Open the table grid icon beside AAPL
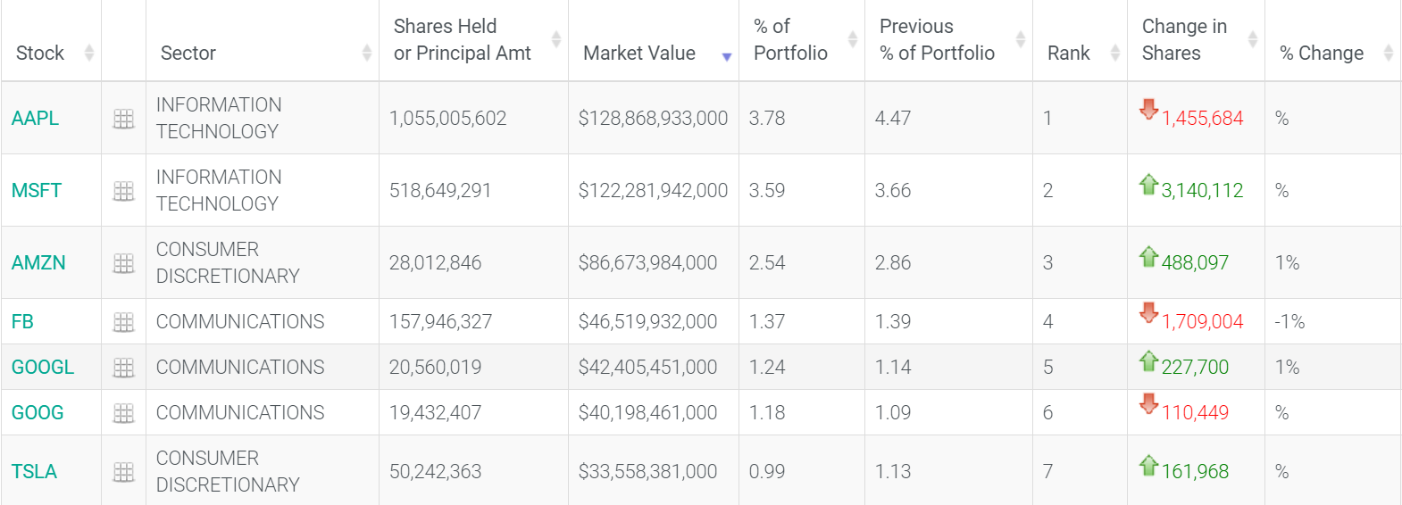 (123, 119)
